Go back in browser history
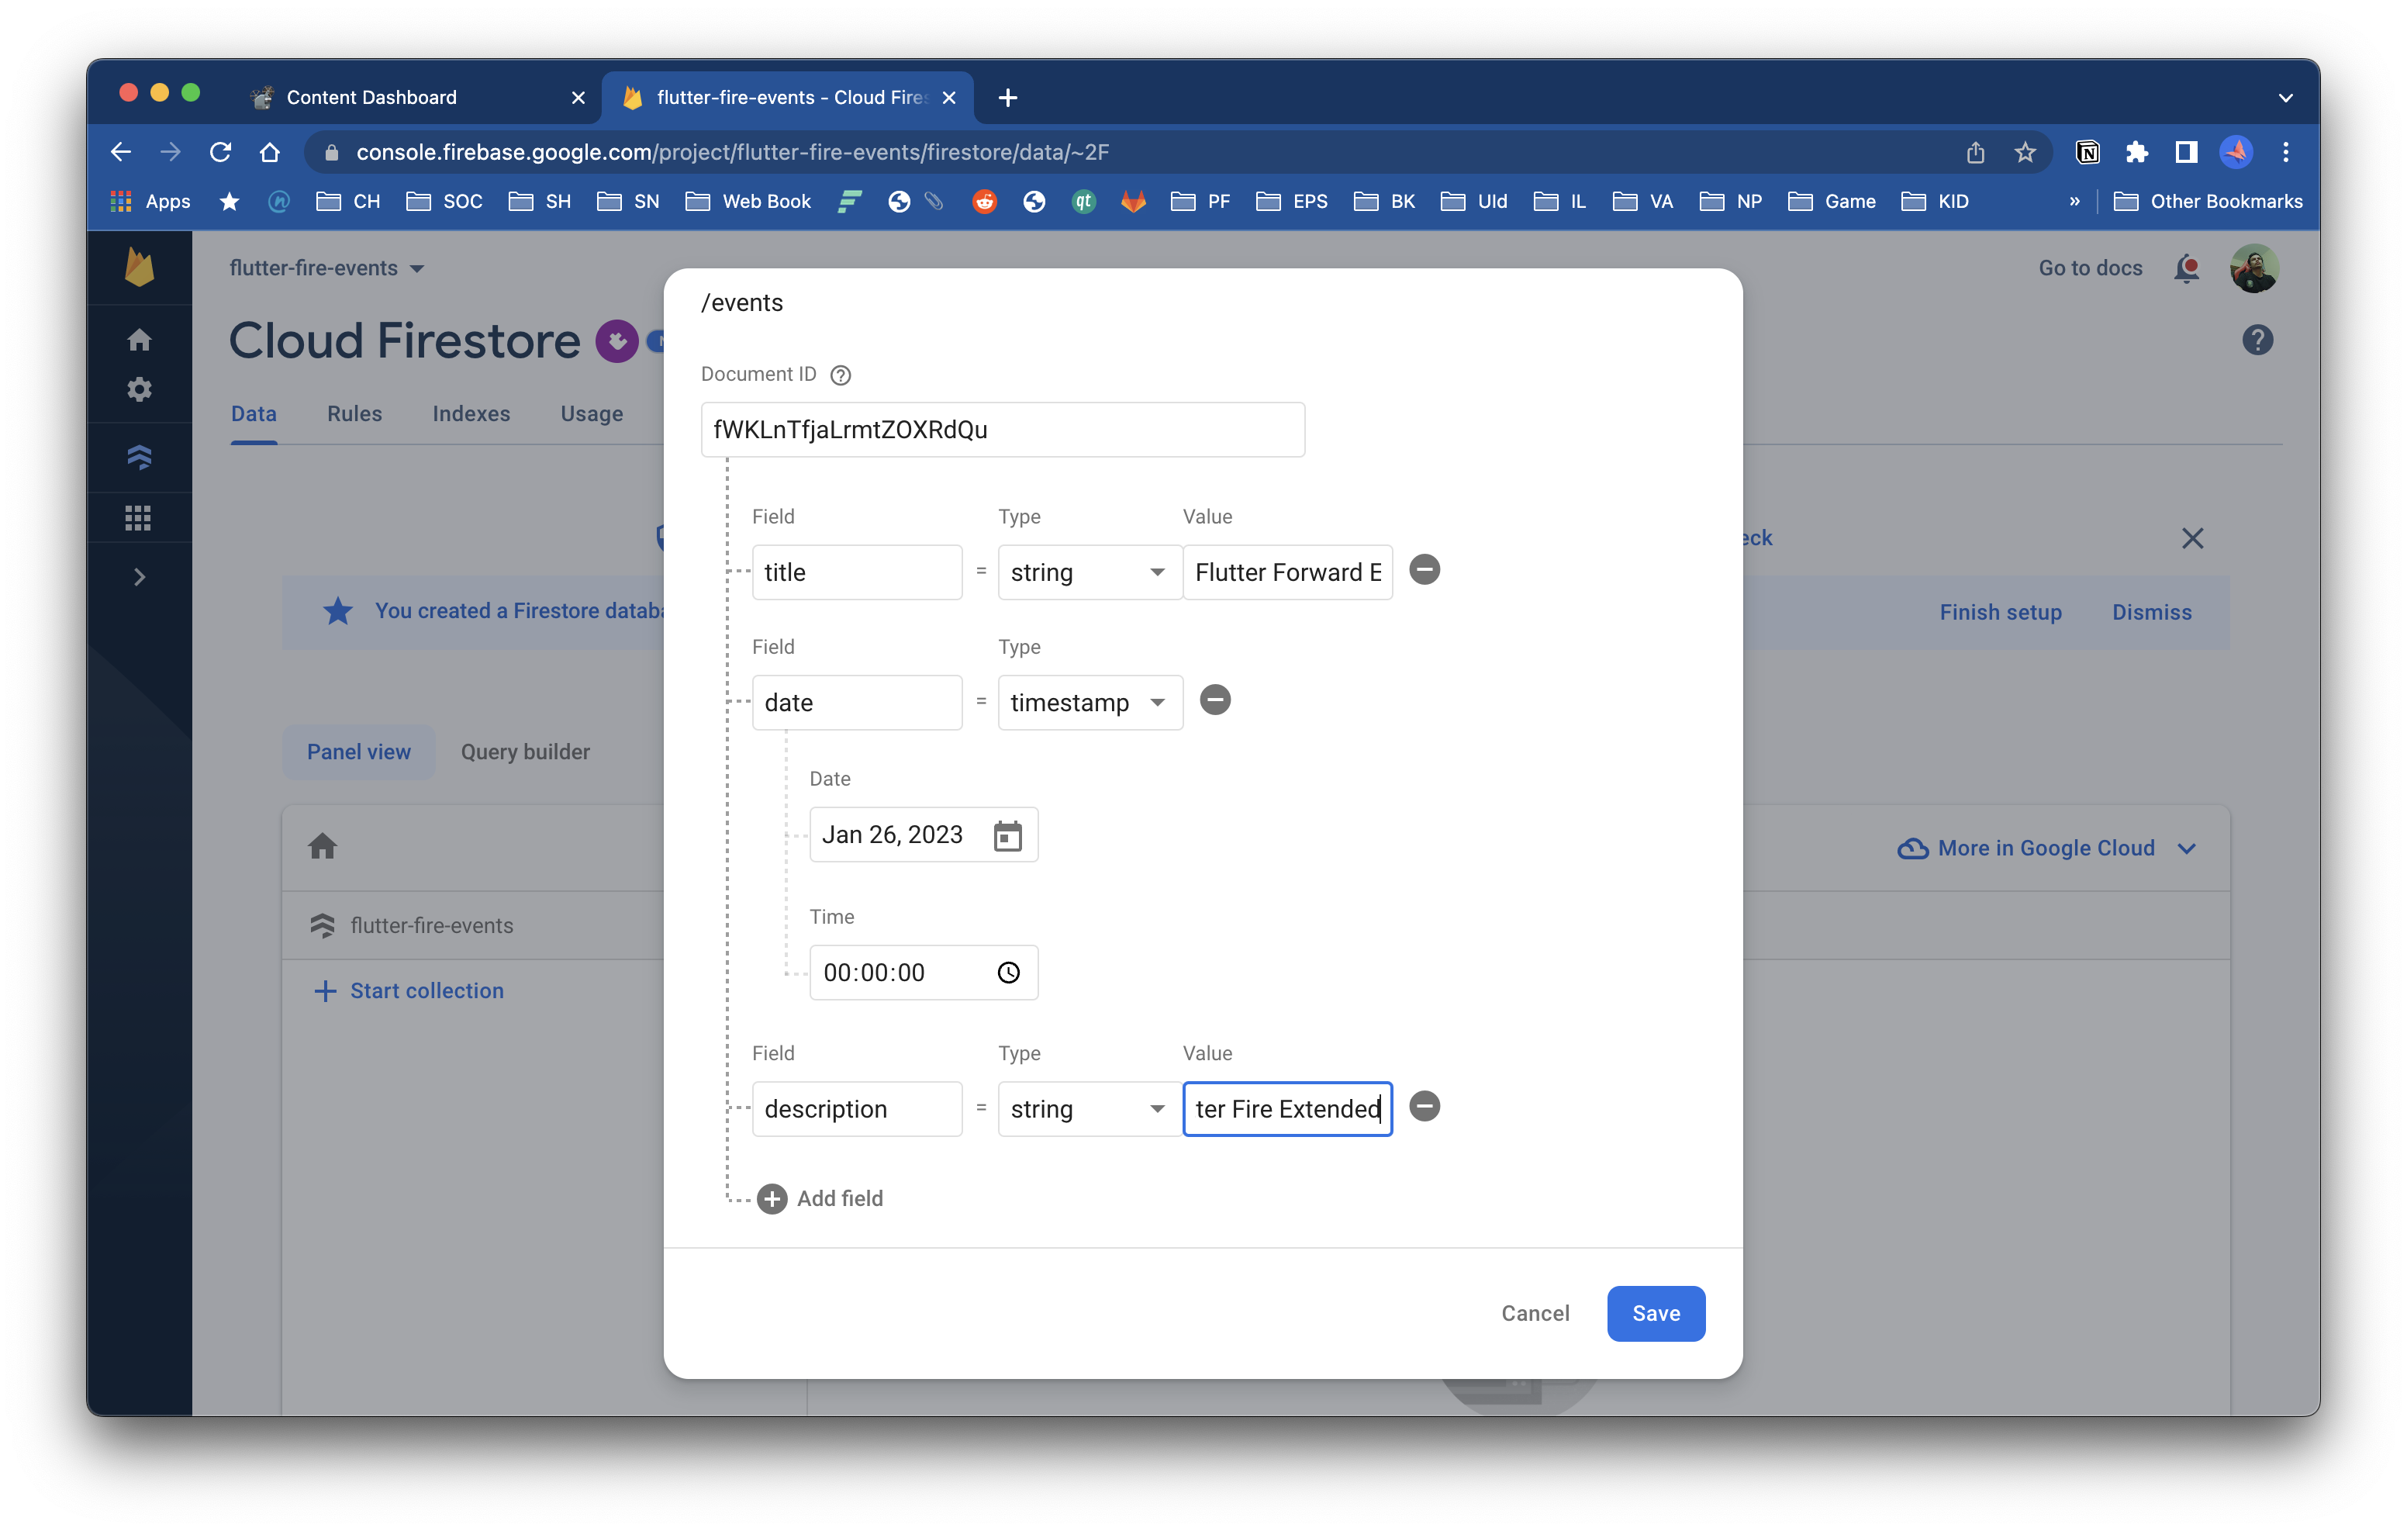2407x1531 pixels. pyautogui.click(x=121, y=152)
